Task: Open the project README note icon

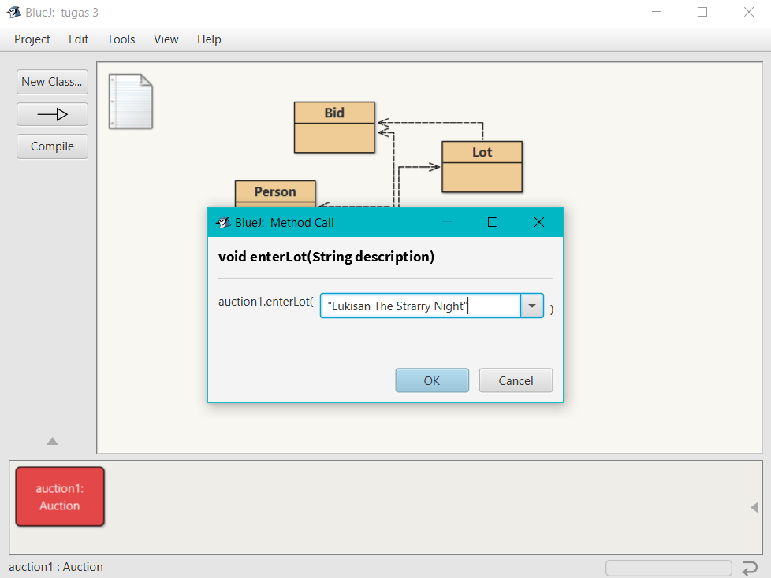Action: click(x=130, y=101)
